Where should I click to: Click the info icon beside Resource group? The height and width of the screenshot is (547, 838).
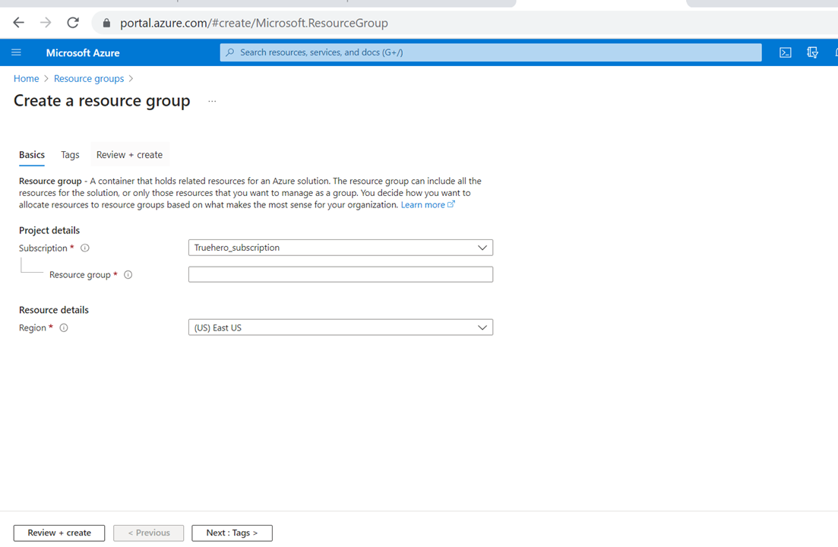point(128,275)
